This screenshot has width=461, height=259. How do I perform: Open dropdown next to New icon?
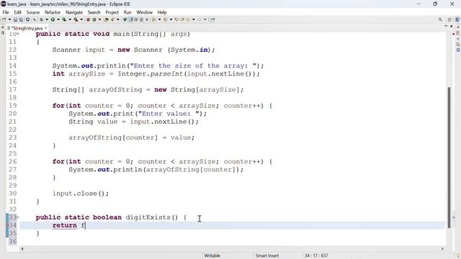pos(9,19)
